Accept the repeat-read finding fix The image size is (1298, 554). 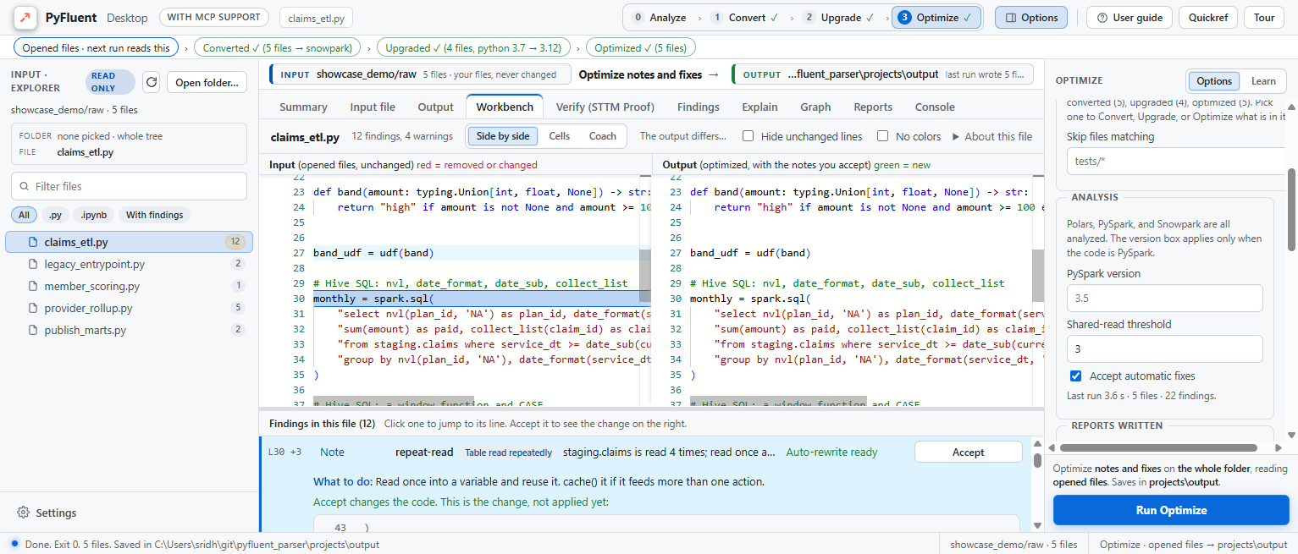(x=968, y=453)
